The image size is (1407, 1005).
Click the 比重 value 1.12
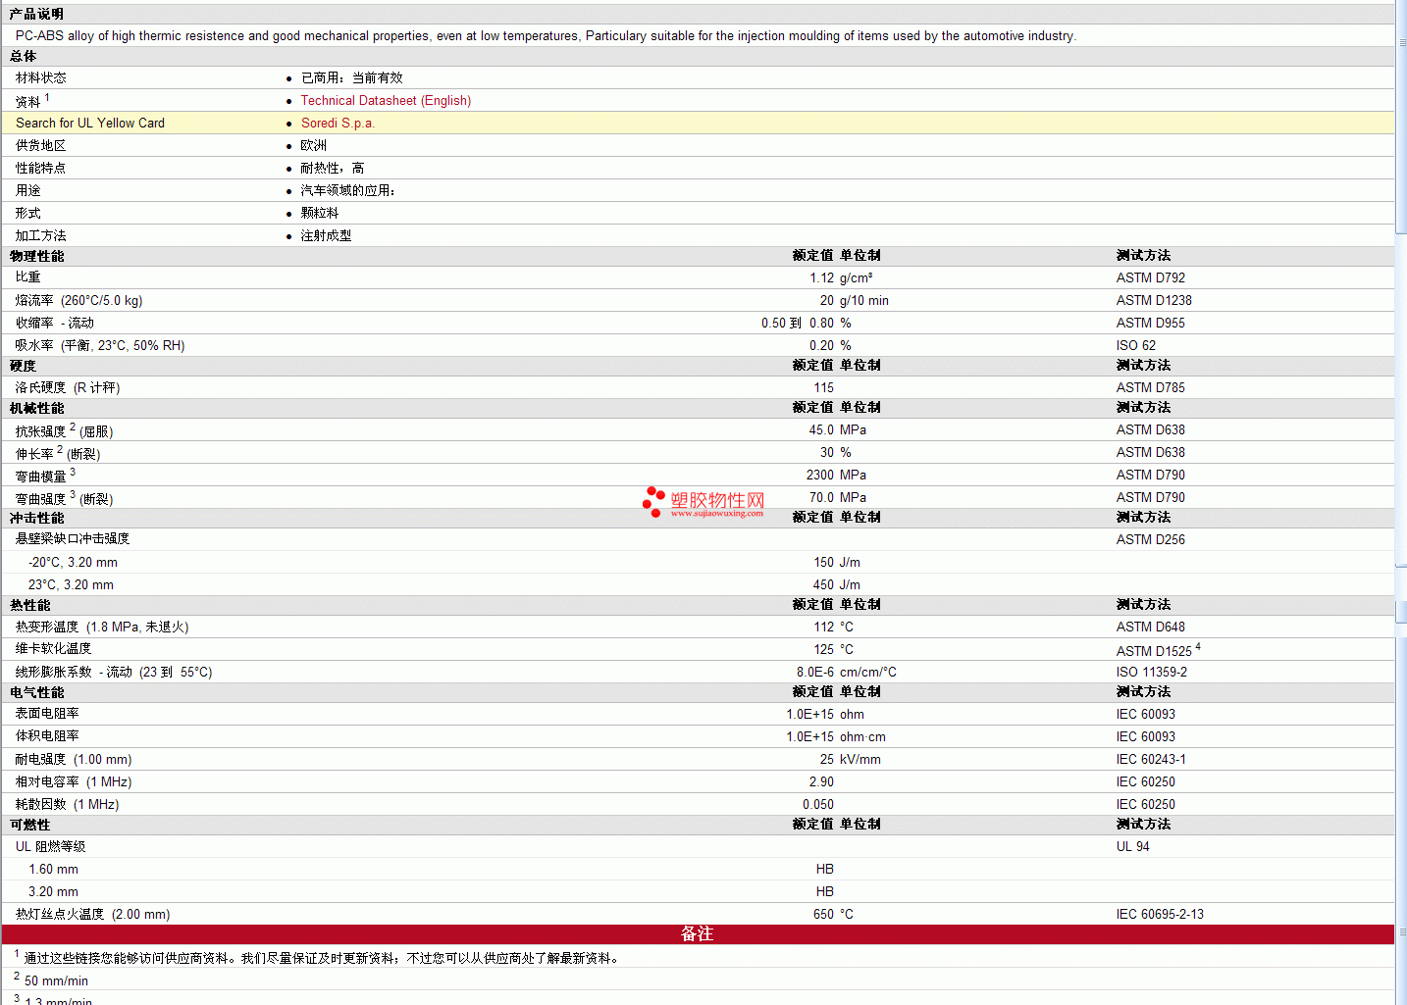(821, 277)
